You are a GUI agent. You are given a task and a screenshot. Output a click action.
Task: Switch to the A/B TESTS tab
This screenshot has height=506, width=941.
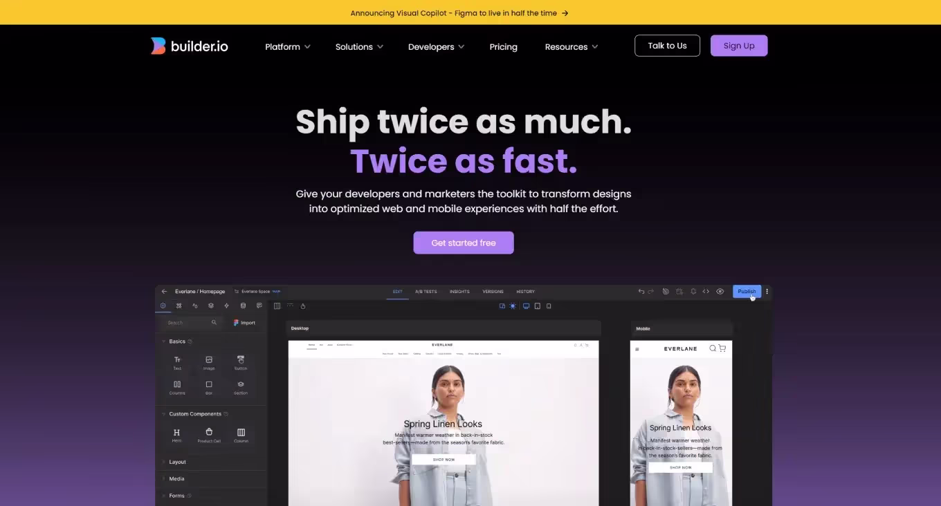[x=426, y=292]
